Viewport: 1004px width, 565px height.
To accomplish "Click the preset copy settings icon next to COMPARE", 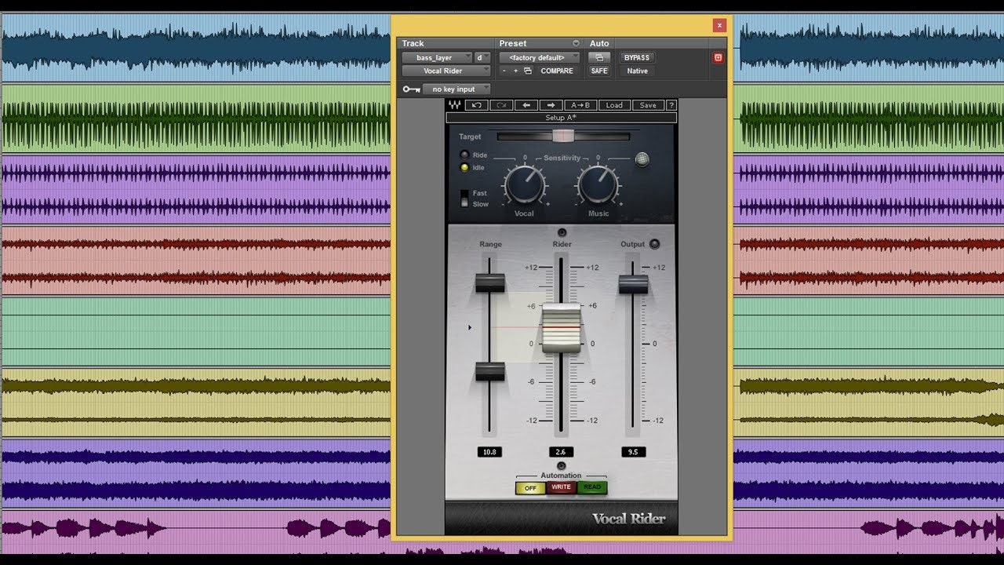I will pyautogui.click(x=528, y=71).
